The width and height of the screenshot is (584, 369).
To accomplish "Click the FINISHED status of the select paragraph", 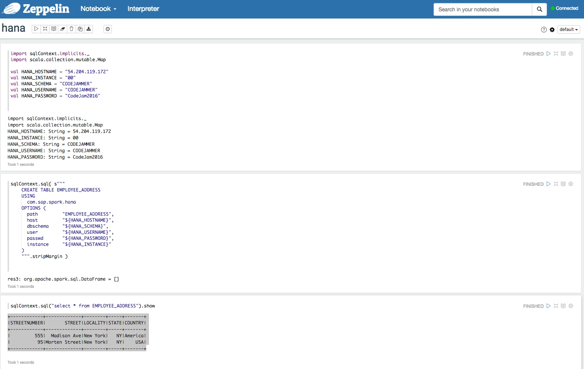I will [x=533, y=306].
